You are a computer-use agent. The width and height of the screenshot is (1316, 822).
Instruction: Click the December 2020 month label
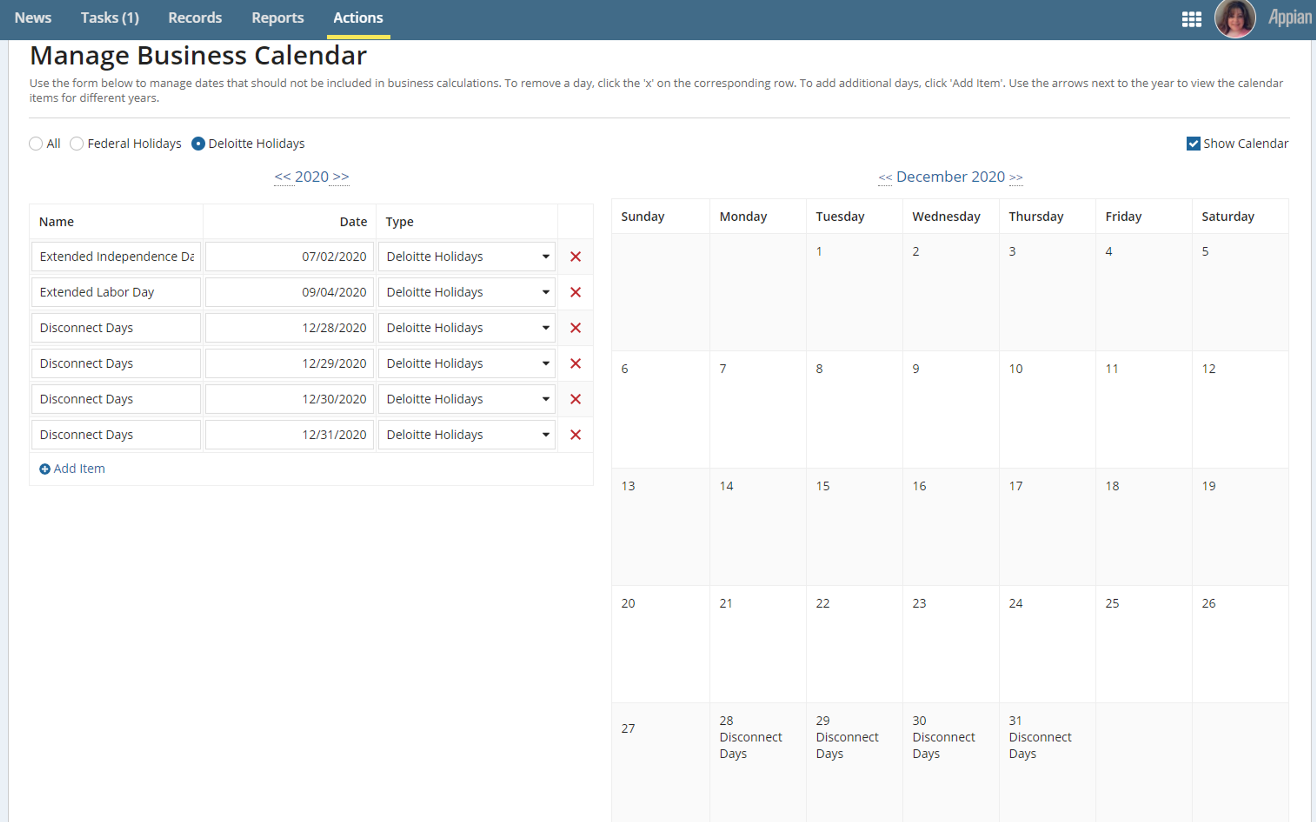click(950, 177)
